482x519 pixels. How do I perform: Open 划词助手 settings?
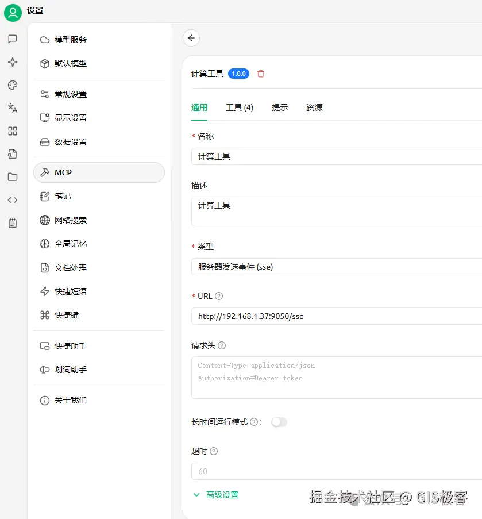tap(99, 370)
